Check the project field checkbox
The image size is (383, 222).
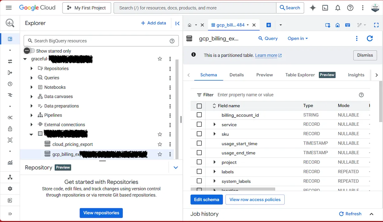coord(199,162)
